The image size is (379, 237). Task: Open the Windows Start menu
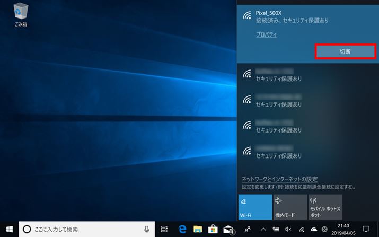pos(9,229)
